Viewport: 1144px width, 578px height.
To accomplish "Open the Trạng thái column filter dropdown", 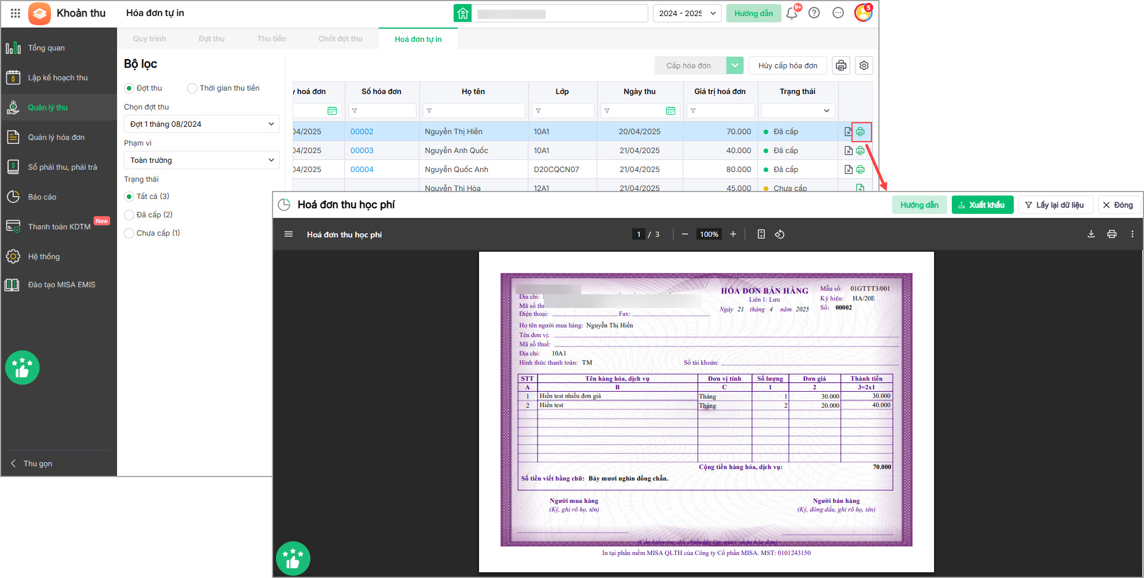I will 798,111.
